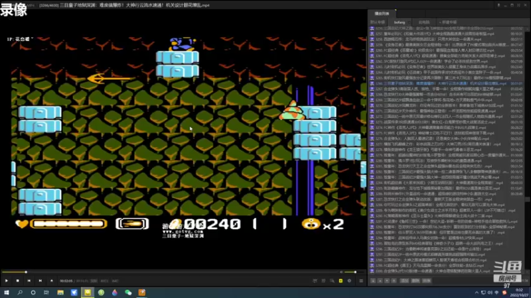Open the dropdown arrow on the bofang tab
Screen dimensions: 531x298
pyautogui.click(x=410, y=23)
